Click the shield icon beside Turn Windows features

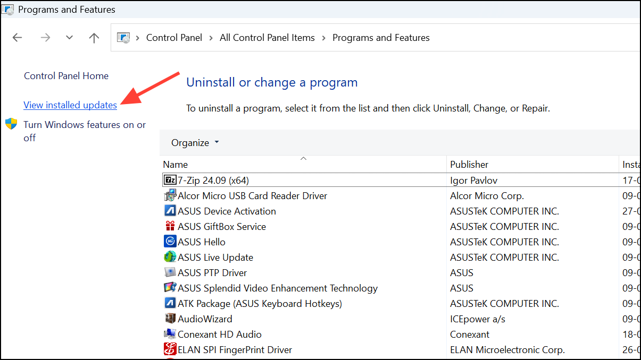pyautogui.click(x=11, y=124)
